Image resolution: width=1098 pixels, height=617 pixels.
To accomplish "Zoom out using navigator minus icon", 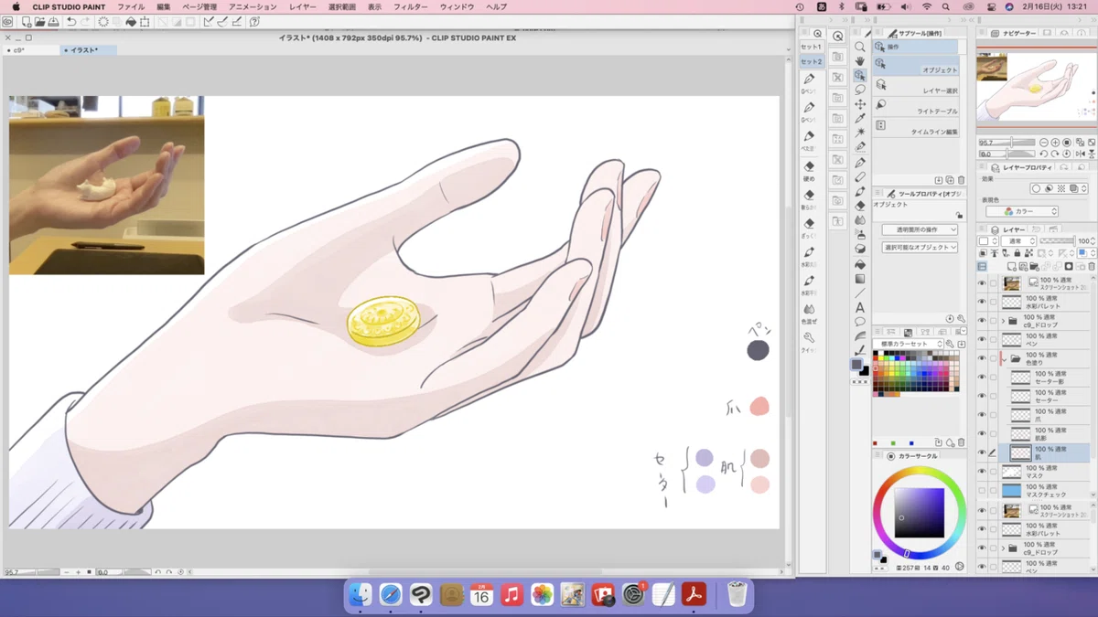I will pos(1044,143).
